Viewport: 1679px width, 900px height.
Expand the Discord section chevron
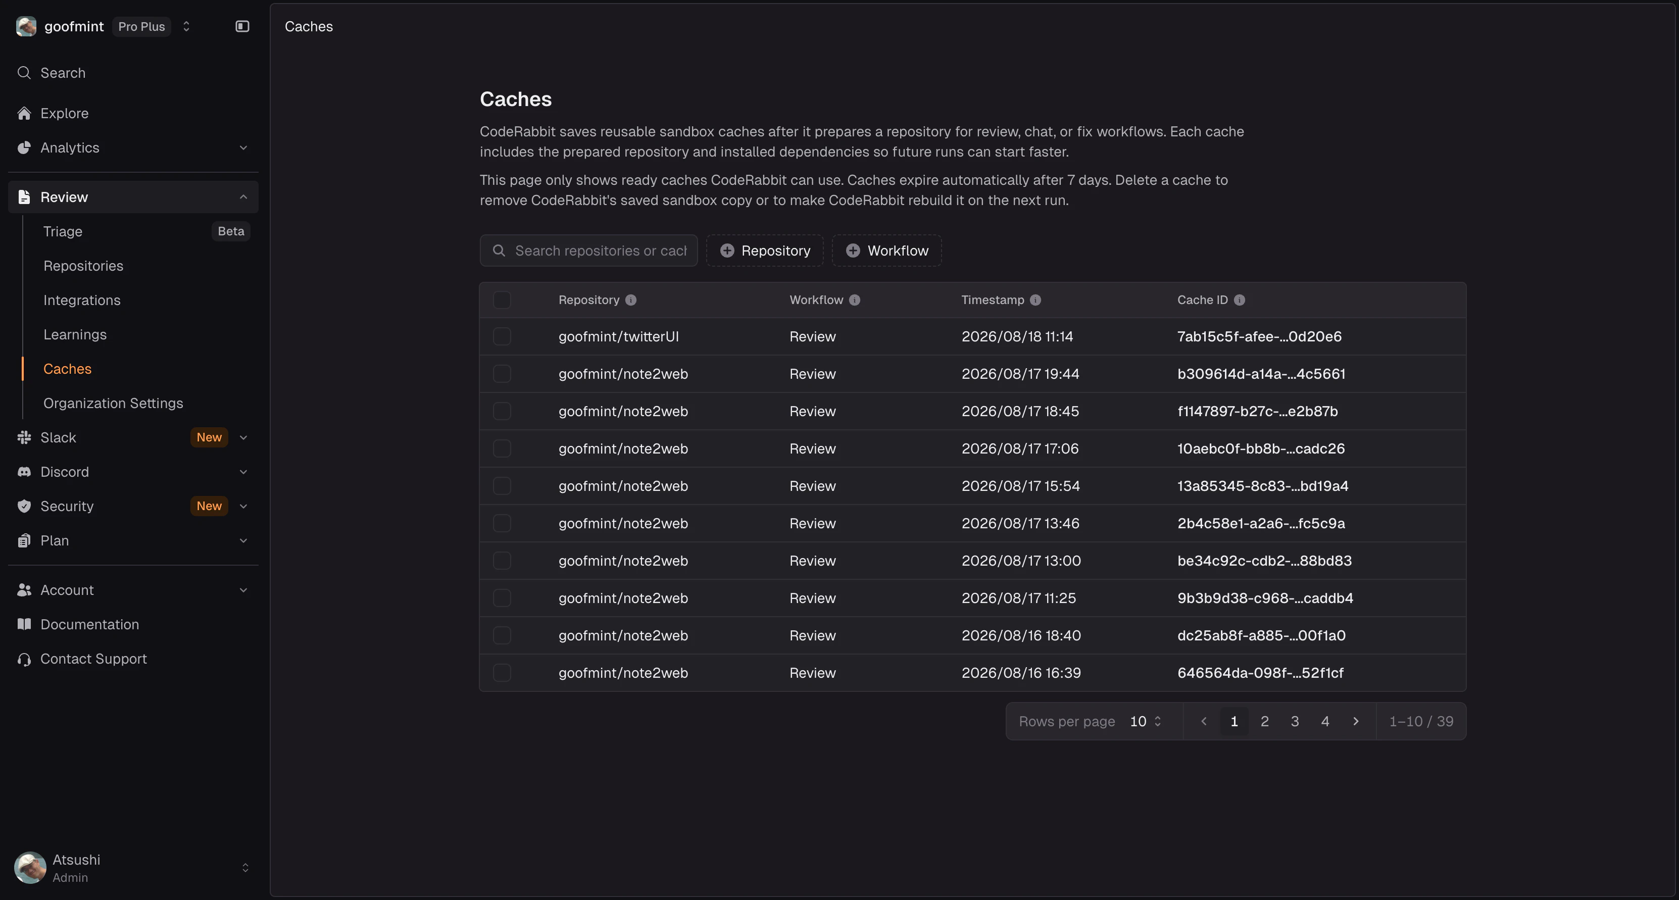click(x=243, y=473)
